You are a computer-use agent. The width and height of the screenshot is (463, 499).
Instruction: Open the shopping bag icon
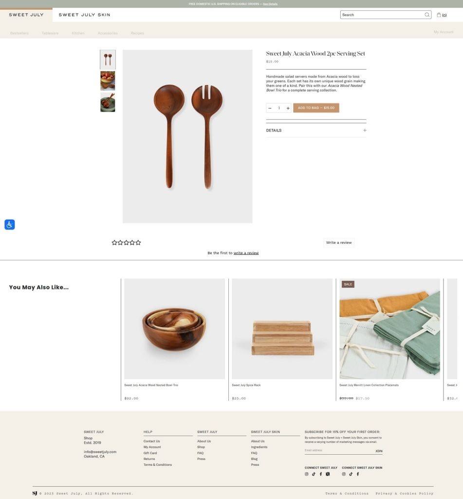(x=439, y=15)
